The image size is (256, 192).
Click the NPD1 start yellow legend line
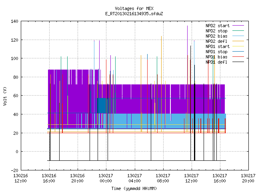point(238,46)
